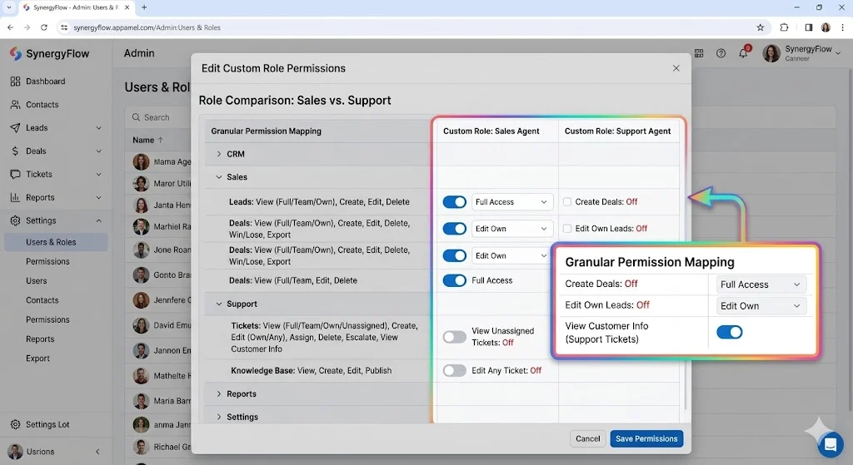Open the help question mark icon
The width and height of the screenshot is (853, 465).
(721, 53)
